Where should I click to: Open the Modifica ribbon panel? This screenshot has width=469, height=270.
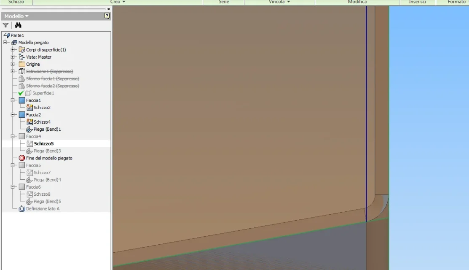357,2
